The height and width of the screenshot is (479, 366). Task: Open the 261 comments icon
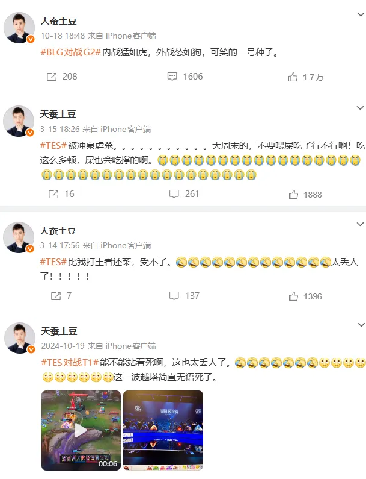174,193
